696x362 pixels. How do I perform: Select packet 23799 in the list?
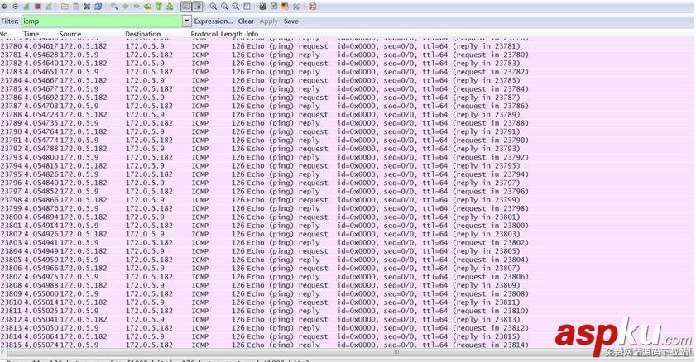coord(346,208)
